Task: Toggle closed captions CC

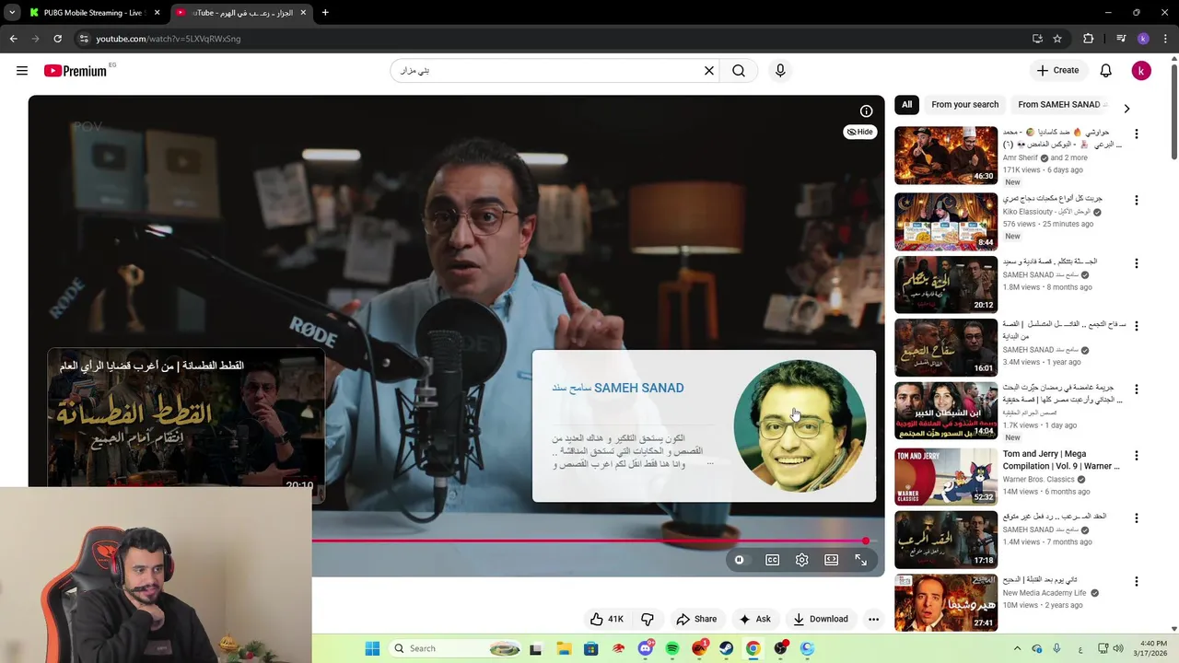Action: 772,560
